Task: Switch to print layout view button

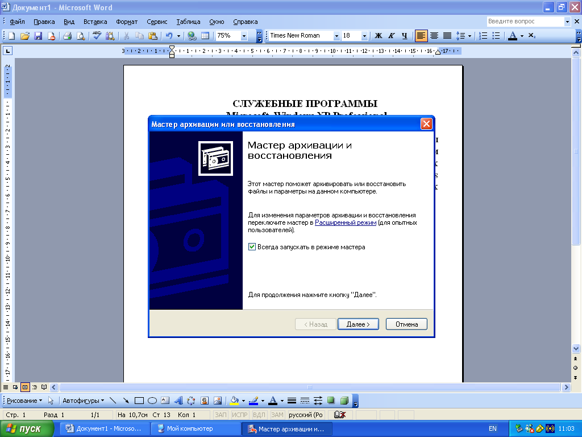Action: [x=25, y=387]
